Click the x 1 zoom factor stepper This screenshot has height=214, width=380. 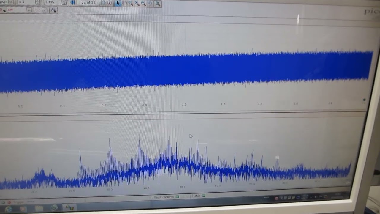click(37, 2)
